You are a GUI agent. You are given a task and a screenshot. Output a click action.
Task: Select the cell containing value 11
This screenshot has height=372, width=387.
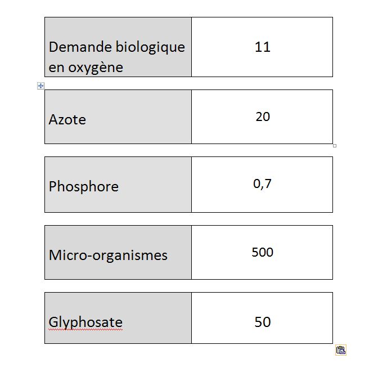point(262,47)
